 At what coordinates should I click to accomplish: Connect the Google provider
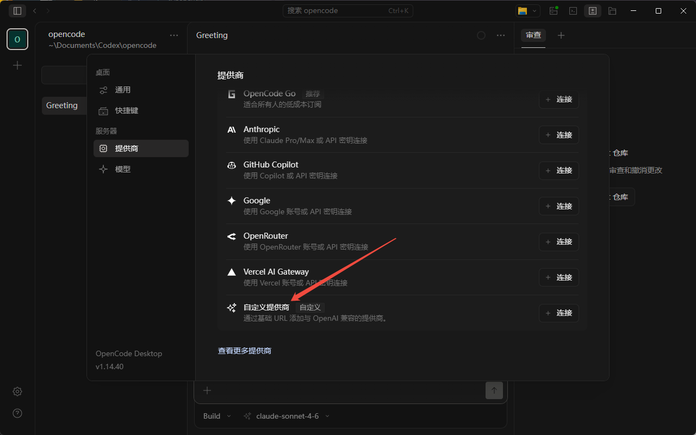pyautogui.click(x=559, y=206)
